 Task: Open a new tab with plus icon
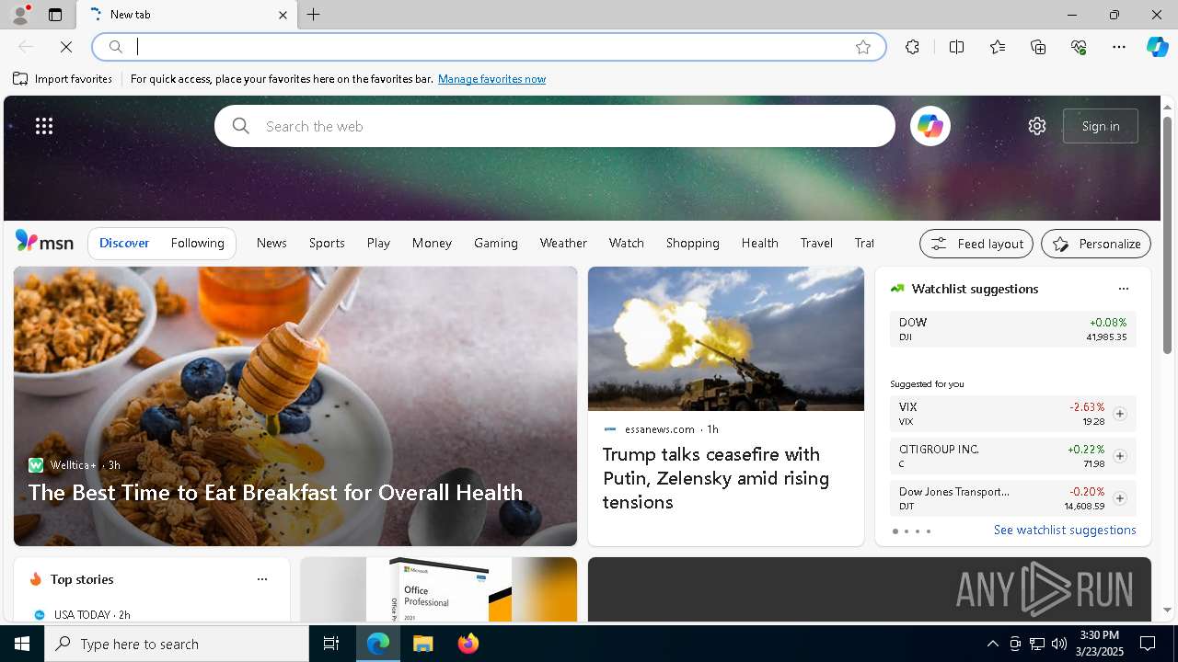(314, 15)
